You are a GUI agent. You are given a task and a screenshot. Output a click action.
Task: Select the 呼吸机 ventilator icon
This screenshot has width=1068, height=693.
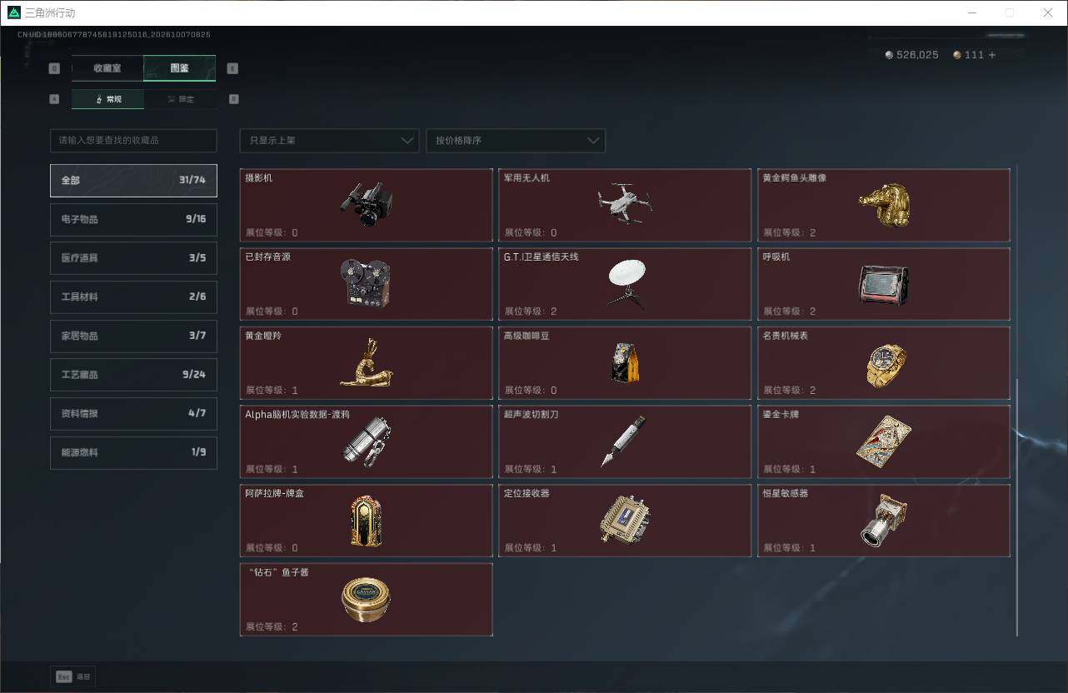[884, 285]
